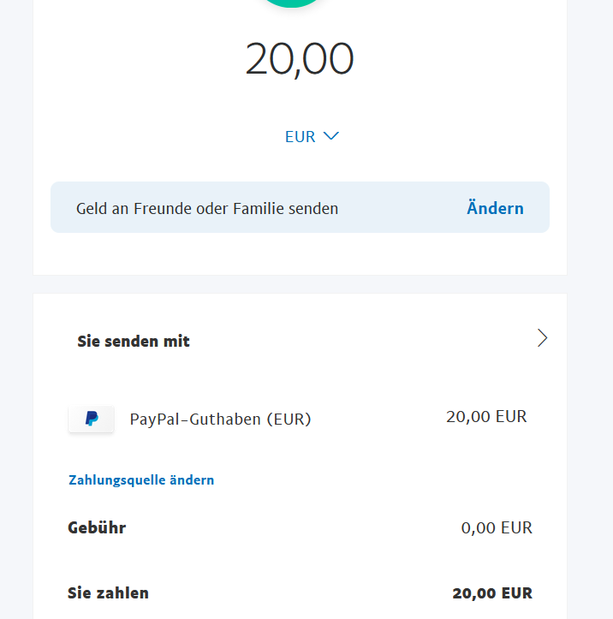Click 'Zahlungsquelle ändern' link
Viewport: 613px width, 619px height.
pyautogui.click(x=141, y=480)
